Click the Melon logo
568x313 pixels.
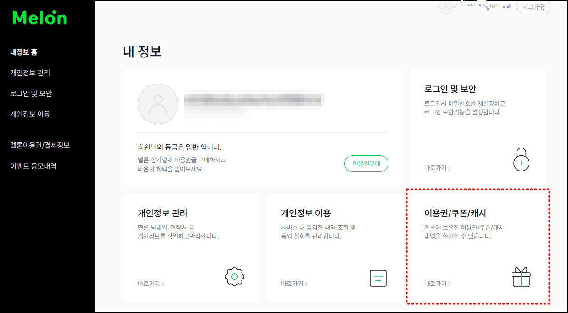coord(39,18)
